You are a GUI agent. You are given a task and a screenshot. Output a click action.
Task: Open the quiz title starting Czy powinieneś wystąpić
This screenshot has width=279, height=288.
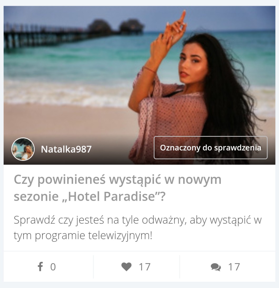(x=118, y=188)
